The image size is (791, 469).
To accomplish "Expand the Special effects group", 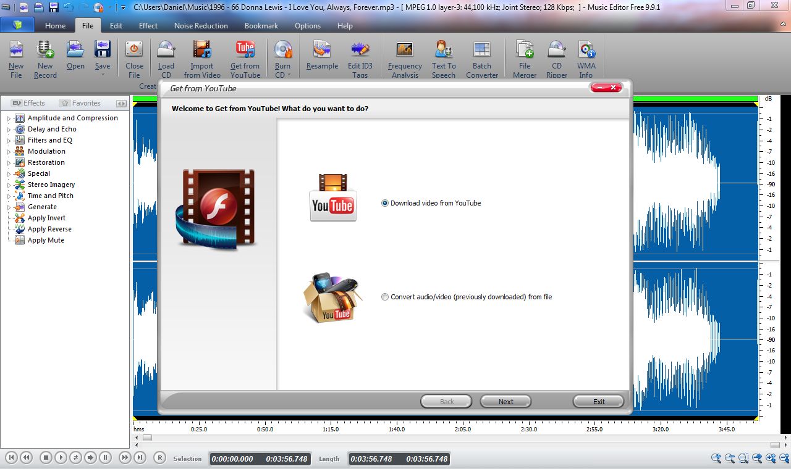I will (x=9, y=174).
